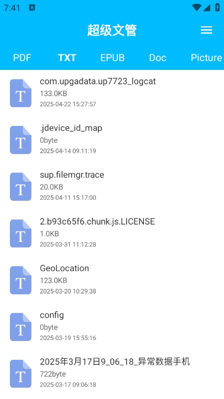Image resolution: width=224 pixels, height=399 pixels.
Task: Tap the text file icon beside .jdevice_id_map
Action: [x=21, y=140]
